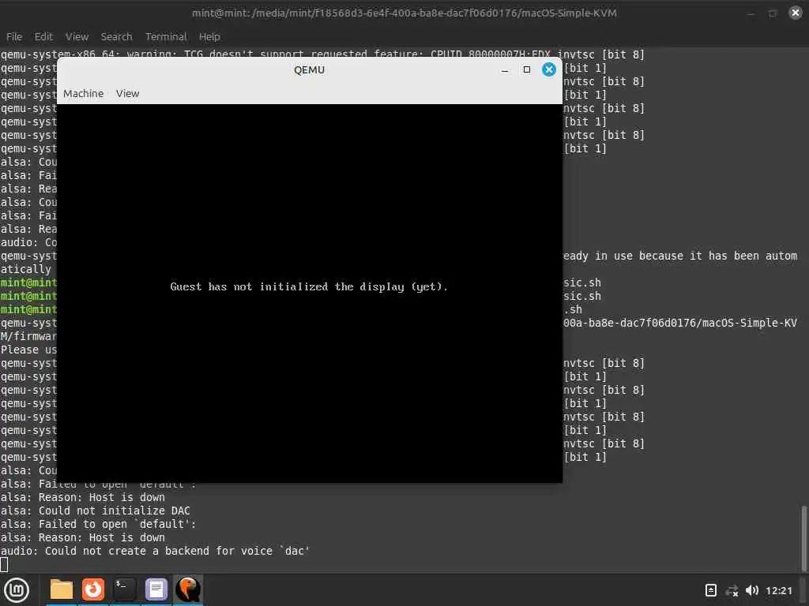Launch the Files folder from the panel
This screenshot has height=606, width=809.
[62, 589]
